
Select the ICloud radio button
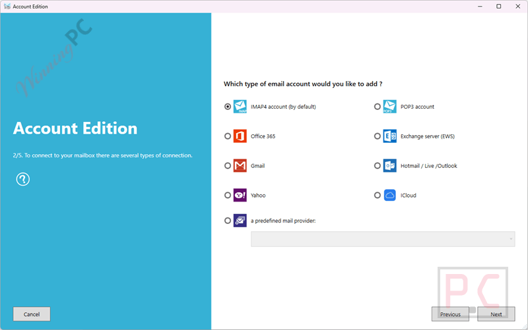pos(377,195)
